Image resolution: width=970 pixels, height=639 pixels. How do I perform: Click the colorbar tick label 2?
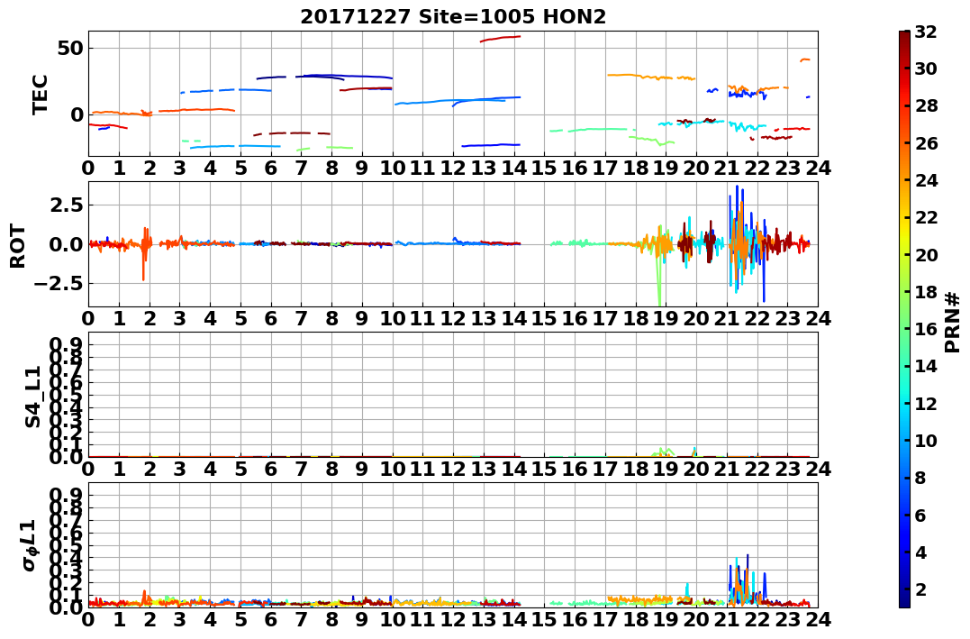point(920,589)
